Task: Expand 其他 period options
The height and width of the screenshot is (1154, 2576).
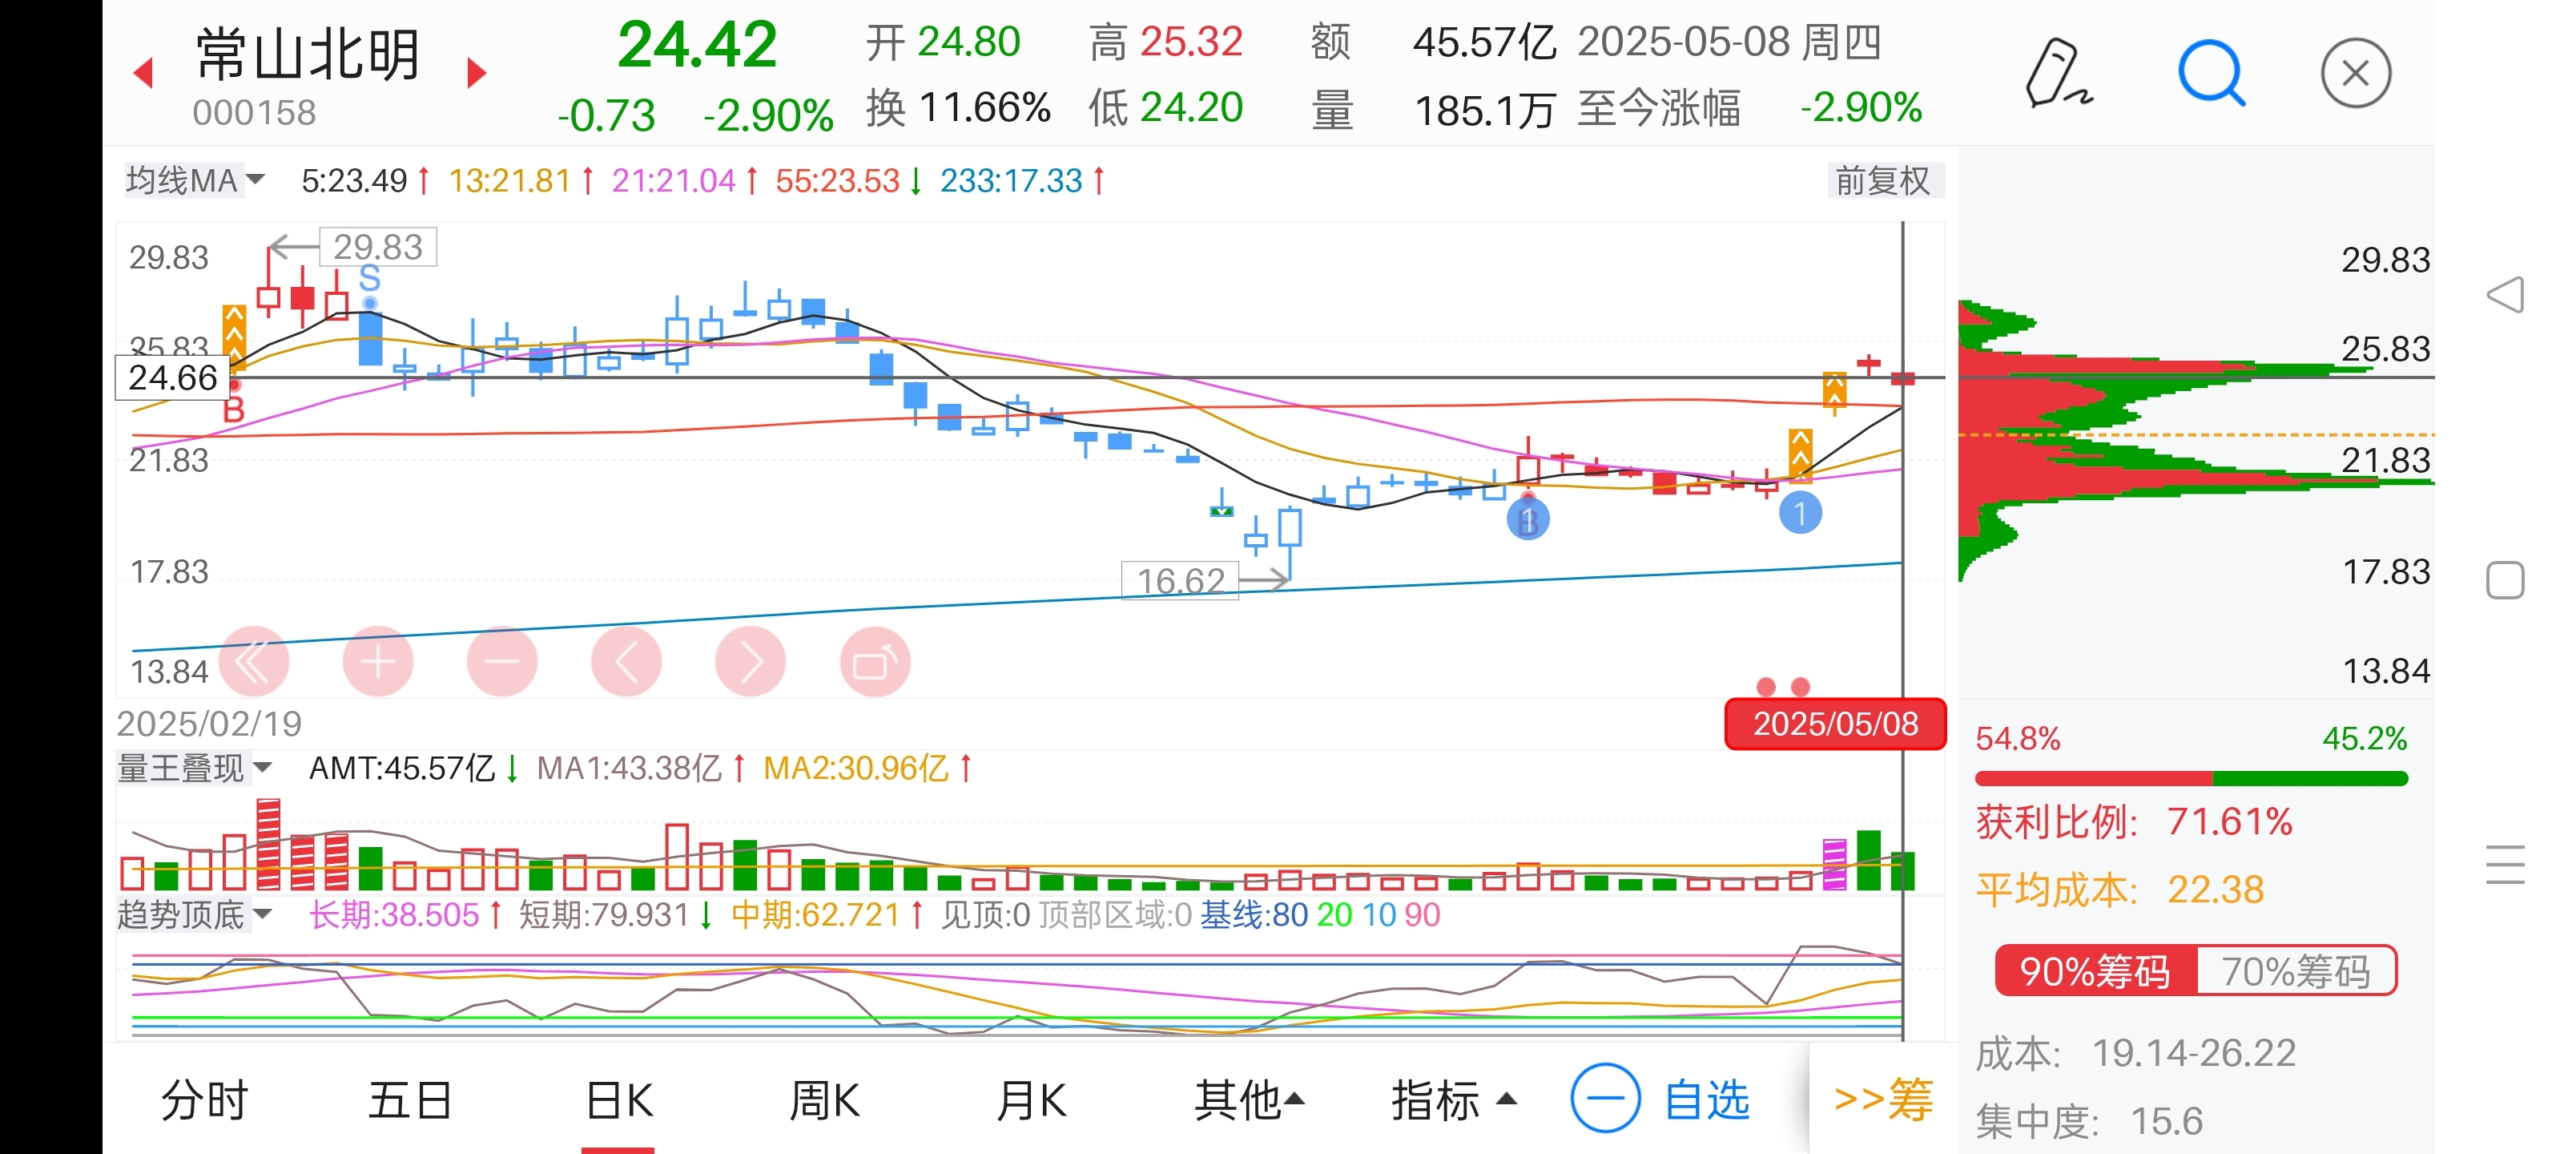Action: click(1250, 1100)
